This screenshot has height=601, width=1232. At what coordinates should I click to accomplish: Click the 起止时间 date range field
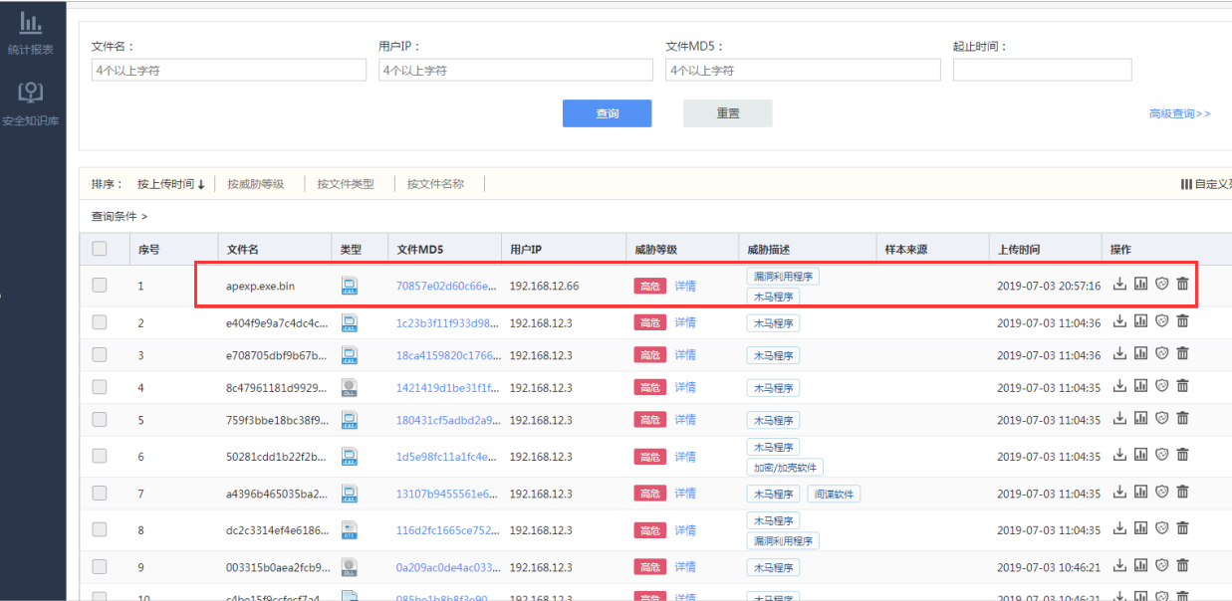[x=1042, y=70]
